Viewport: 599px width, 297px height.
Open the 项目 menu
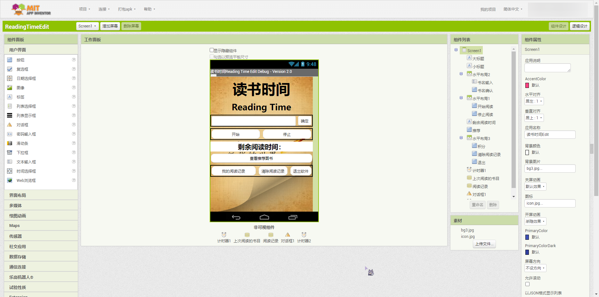(85, 9)
